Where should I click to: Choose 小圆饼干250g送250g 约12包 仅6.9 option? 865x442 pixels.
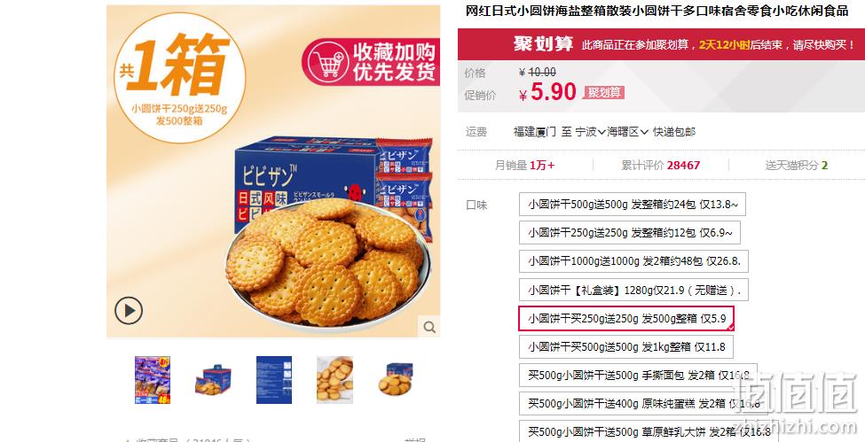point(629,233)
